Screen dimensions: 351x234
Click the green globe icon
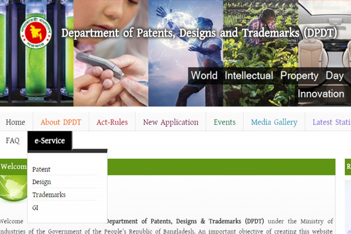coord(13,188)
